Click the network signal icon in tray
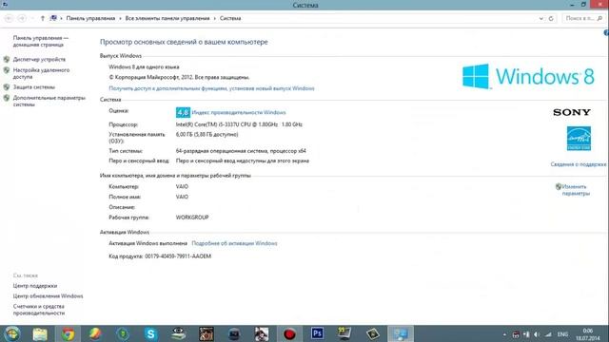Image resolution: width=609 pixels, height=342 pixels. (548, 334)
